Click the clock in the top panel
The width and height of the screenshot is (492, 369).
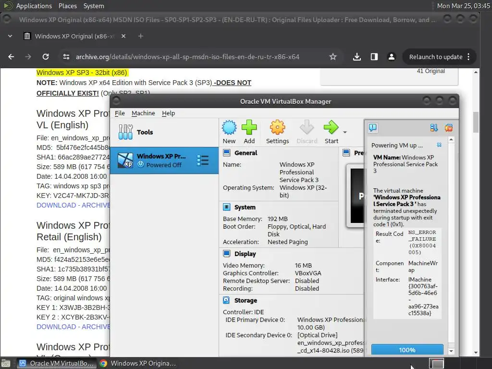pyautogui.click(x=464, y=6)
